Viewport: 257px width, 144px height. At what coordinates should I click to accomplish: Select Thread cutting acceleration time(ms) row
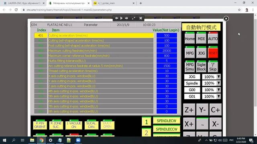click(x=94, y=71)
